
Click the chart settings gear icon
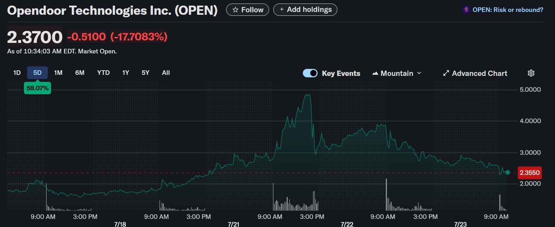click(531, 73)
